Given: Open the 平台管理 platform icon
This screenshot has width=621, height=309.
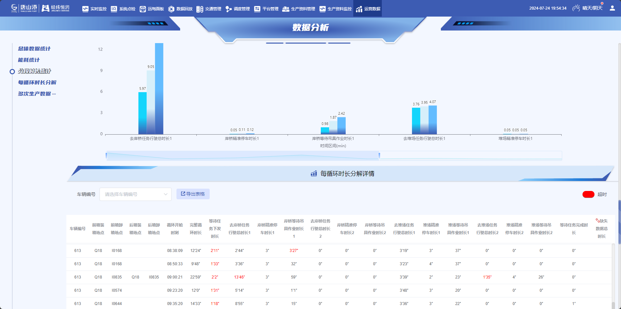Looking at the screenshot, I should click(x=257, y=9).
